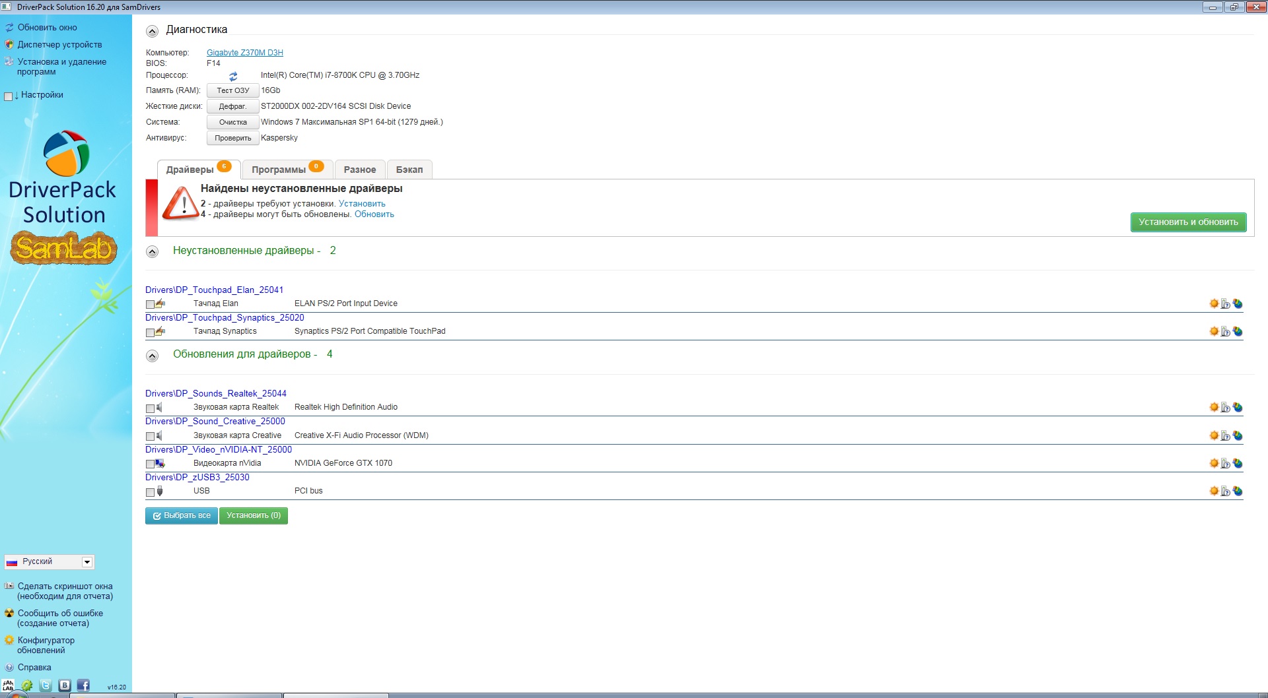Image resolution: width=1268 pixels, height=698 pixels.
Task: Select the USB PCI bus checkbox
Action: [x=150, y=492]
